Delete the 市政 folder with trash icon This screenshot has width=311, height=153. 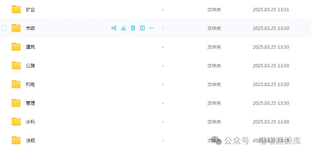133,28
